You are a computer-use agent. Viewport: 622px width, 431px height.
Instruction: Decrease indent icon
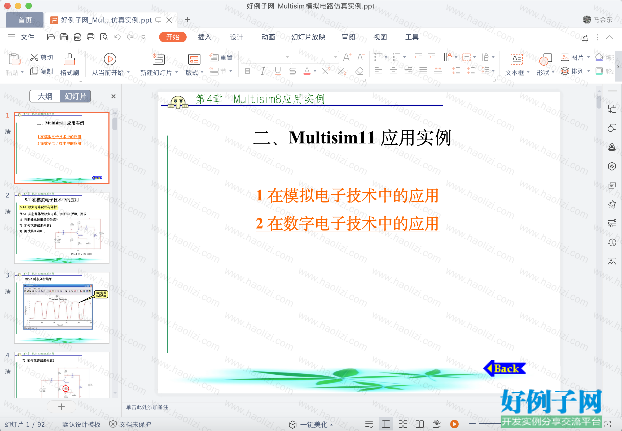tap(418, 57)
